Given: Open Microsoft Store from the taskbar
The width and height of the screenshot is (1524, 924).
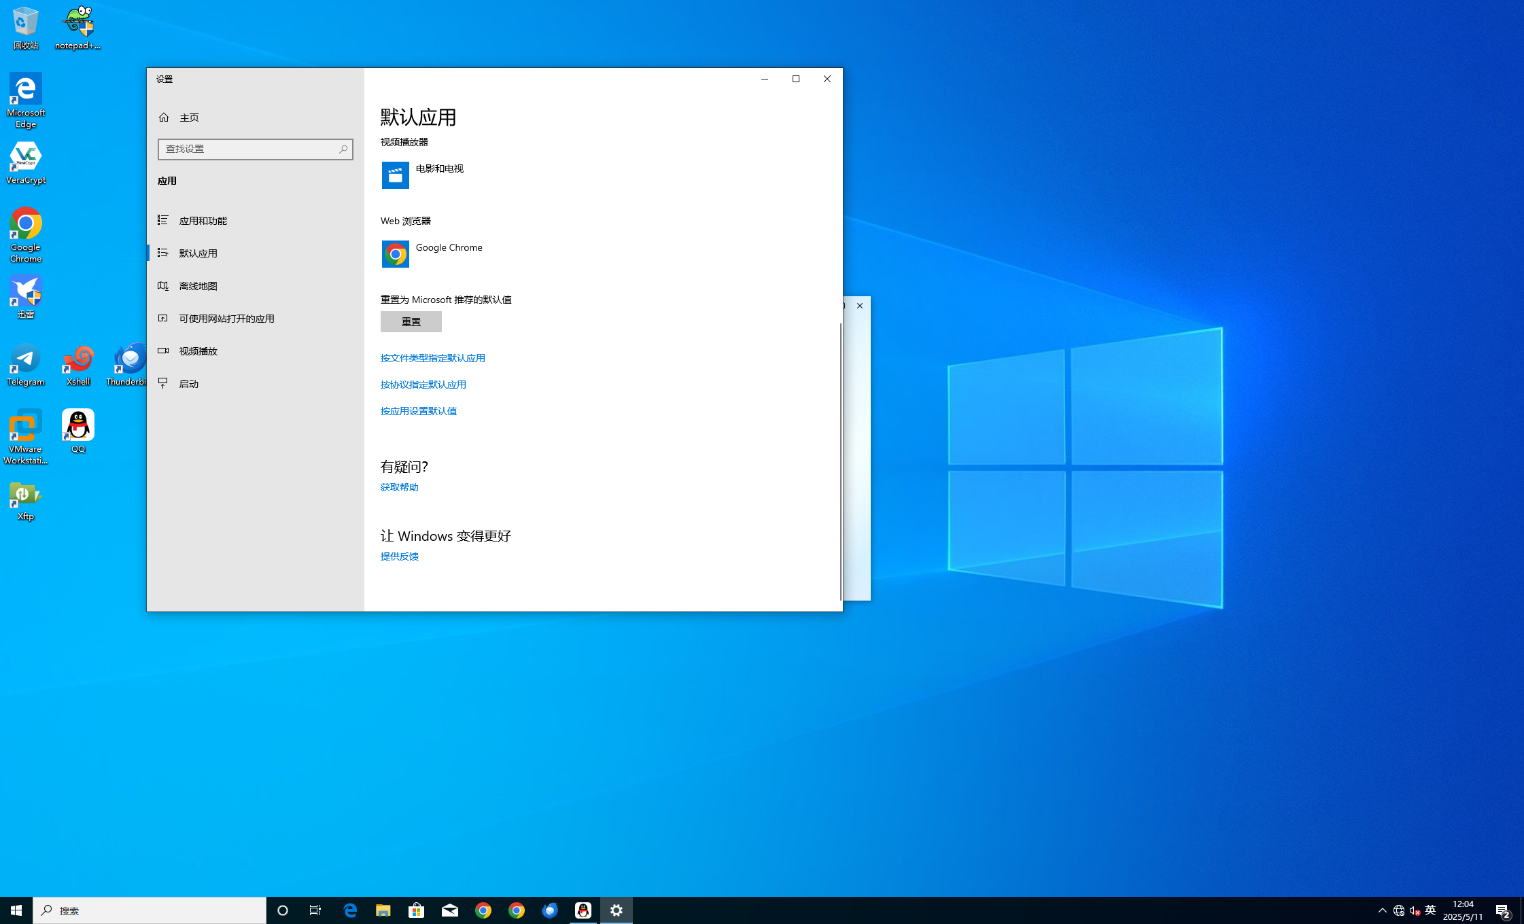Looking at the screenshot, I should 417,910.
